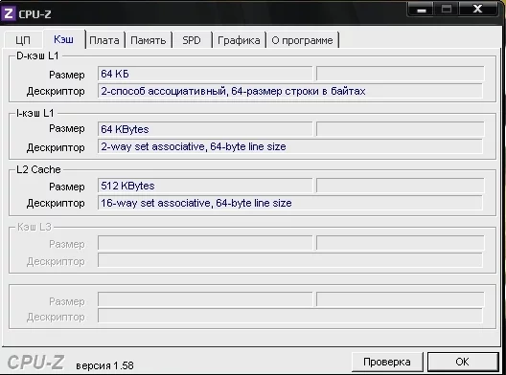Click the OK button
This screenshot has height=375, width=506.
(463, 362)
